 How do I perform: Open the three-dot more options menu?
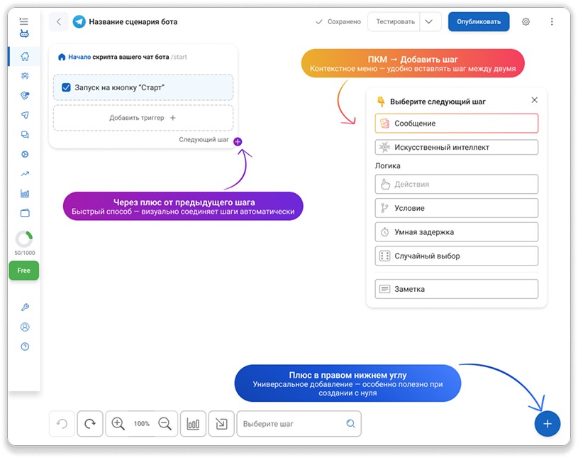[x=552, y=22]
